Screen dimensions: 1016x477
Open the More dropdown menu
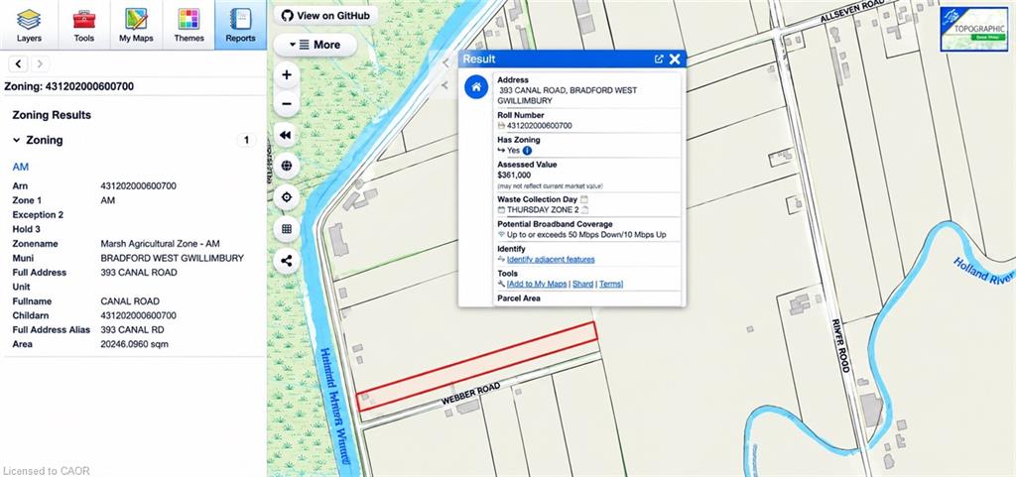pyautogui.click(x=315, y=45)
